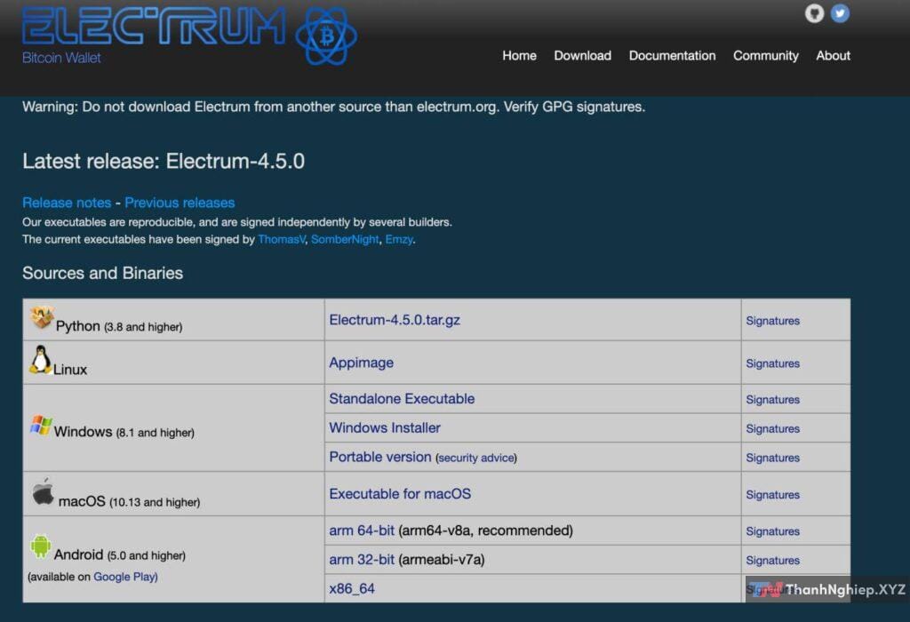Download the Android arm 64-bit build
The height and width of the screenshot is (622, 910).
coord(362,530)
